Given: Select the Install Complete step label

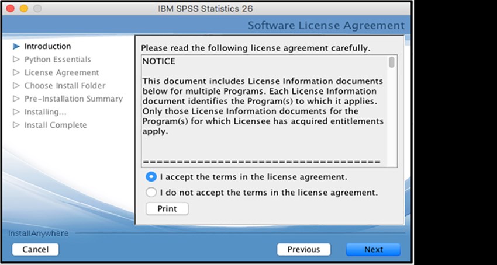Looking at the screenshot, I should point(56,125).
